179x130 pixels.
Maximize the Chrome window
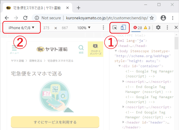[x=159, y=5]
